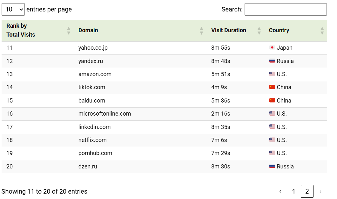Click U.S. flag in pornhub.com row
Screen dimensions: 337x199
(x=272, y=153)
